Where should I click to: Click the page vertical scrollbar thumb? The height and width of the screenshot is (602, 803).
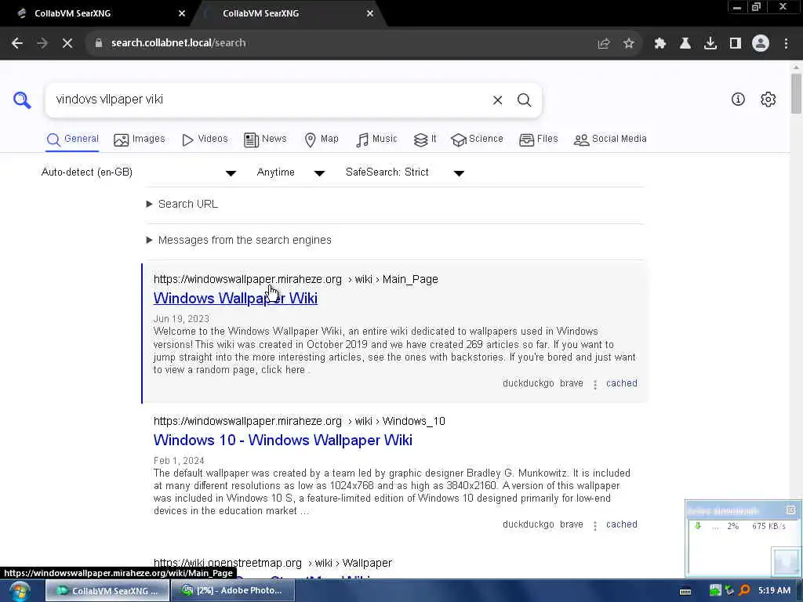797,93
